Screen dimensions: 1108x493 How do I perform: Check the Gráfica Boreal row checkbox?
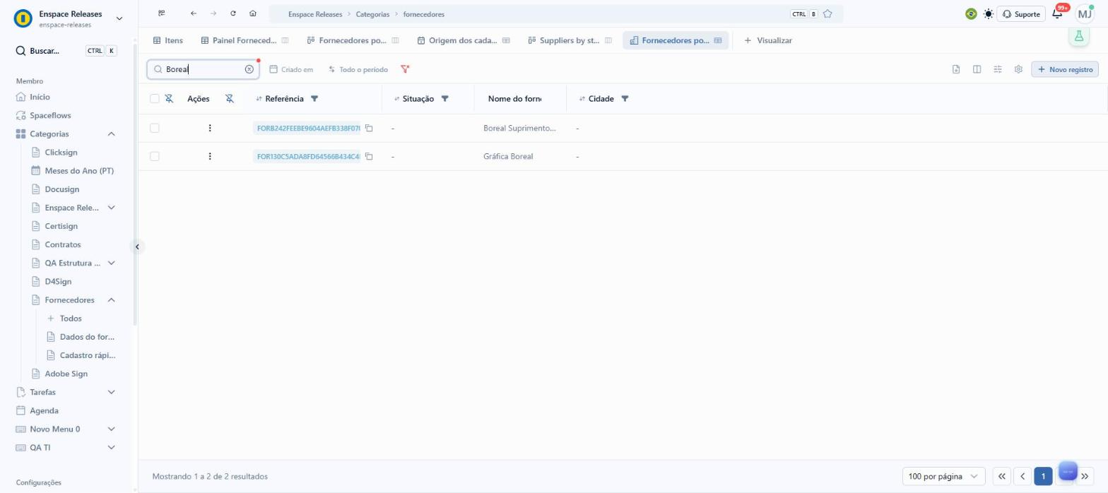155,156
